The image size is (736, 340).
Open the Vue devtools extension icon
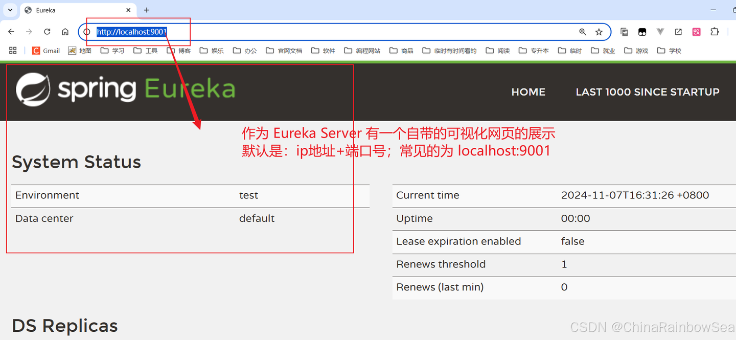[x=660, y=32]
